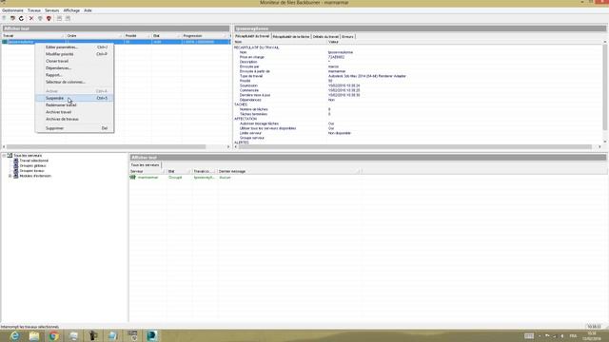Click the details panel horizontal scrollbar
The image size is (609, 342).
tap(418, 147)
